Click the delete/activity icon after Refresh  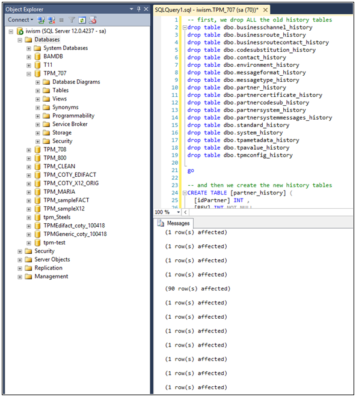tap(93, 20)
